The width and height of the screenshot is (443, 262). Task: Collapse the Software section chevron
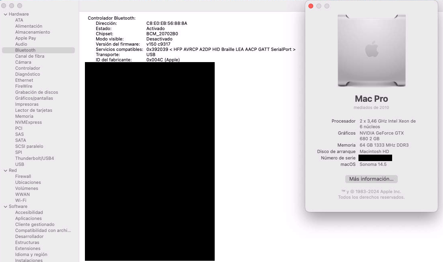point(5,207)
